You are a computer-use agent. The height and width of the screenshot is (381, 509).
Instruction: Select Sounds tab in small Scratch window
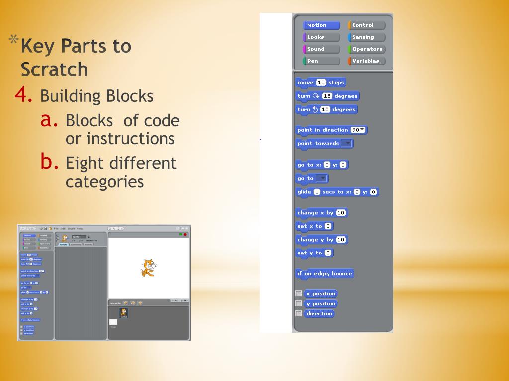pyautogui.click(x=88, y=244)
